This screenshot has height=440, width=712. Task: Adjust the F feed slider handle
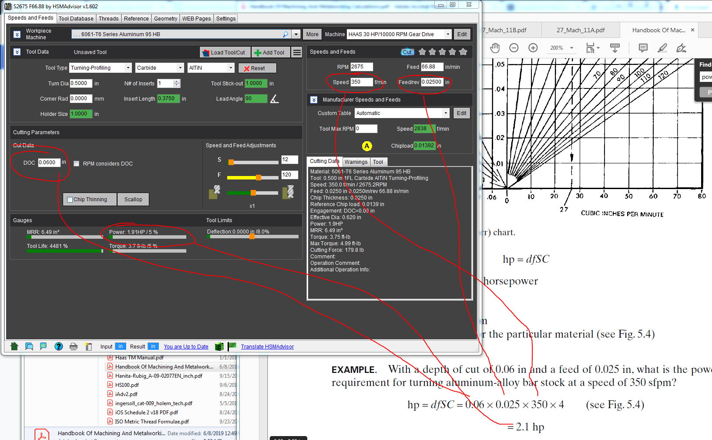(258, 177)
